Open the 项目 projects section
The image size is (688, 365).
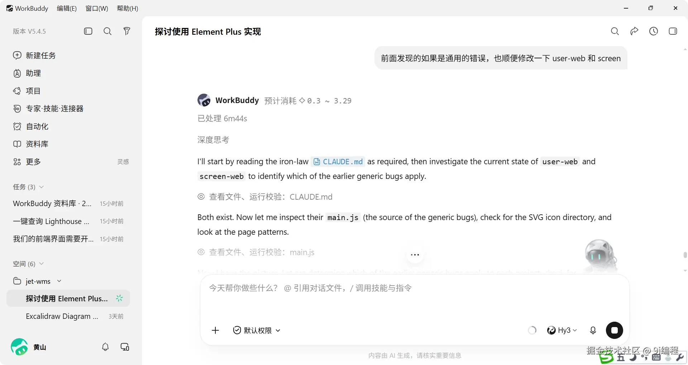(27, 91)
